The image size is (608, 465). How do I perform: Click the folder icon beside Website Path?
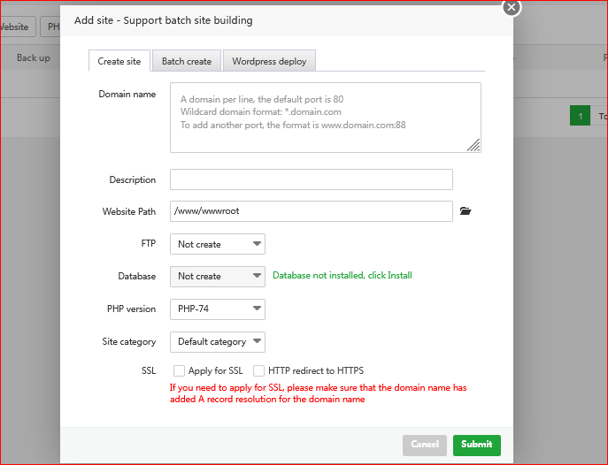point(466,211)
